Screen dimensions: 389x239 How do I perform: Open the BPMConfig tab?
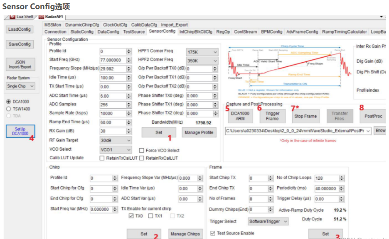point(272,32)
